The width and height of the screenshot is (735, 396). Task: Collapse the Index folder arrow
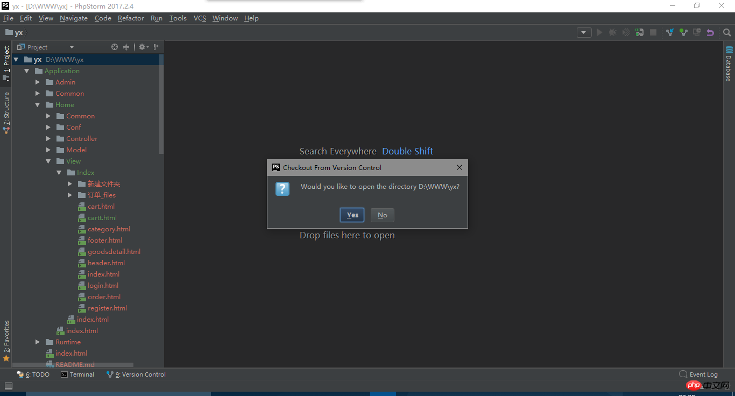59,173
